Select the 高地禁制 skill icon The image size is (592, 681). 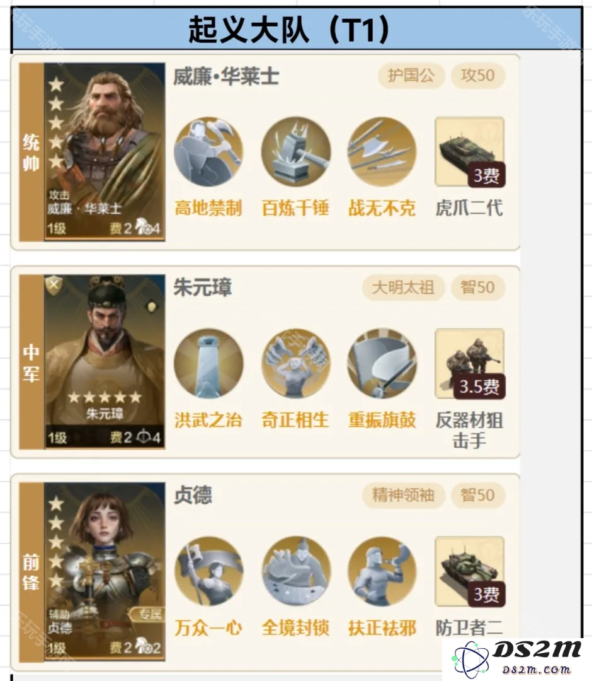tap(208, 152)
